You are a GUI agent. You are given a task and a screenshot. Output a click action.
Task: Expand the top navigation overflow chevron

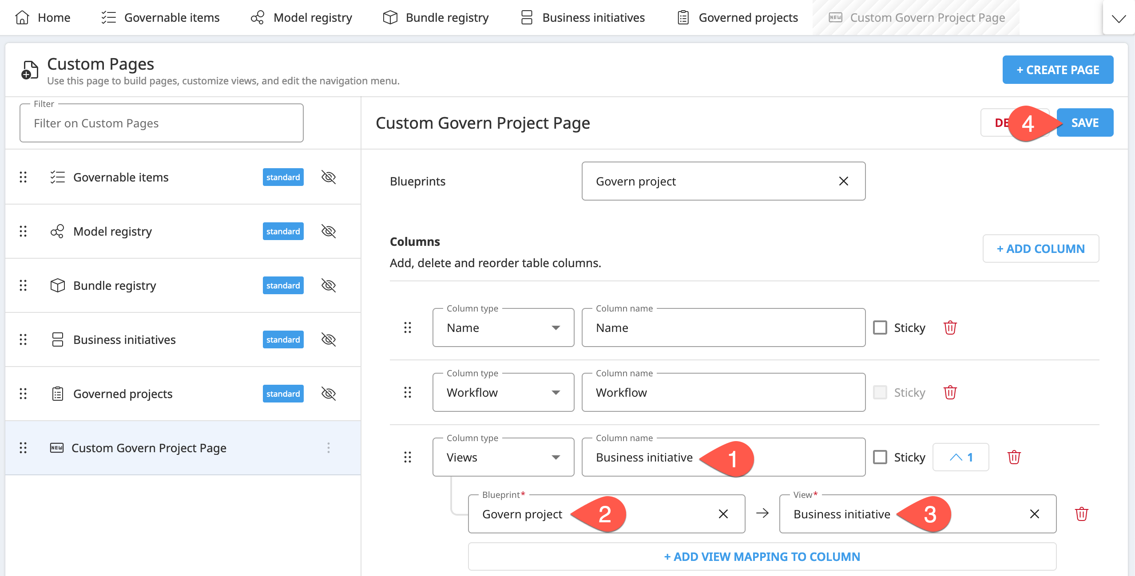pos(1119,18)
